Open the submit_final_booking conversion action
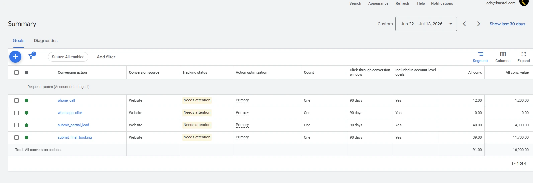The image size is (533, 183). pyautogui.click(x=75, y=137)
